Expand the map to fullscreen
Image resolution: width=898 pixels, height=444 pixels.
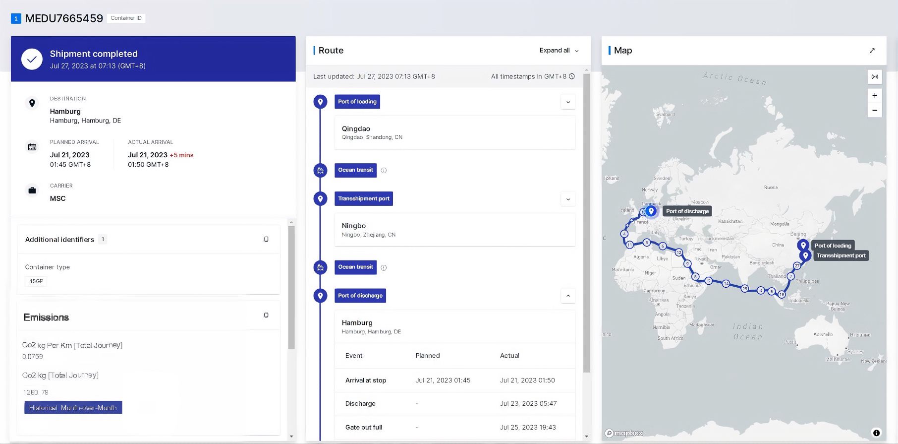pyautogui.click(x=872, y=51)
